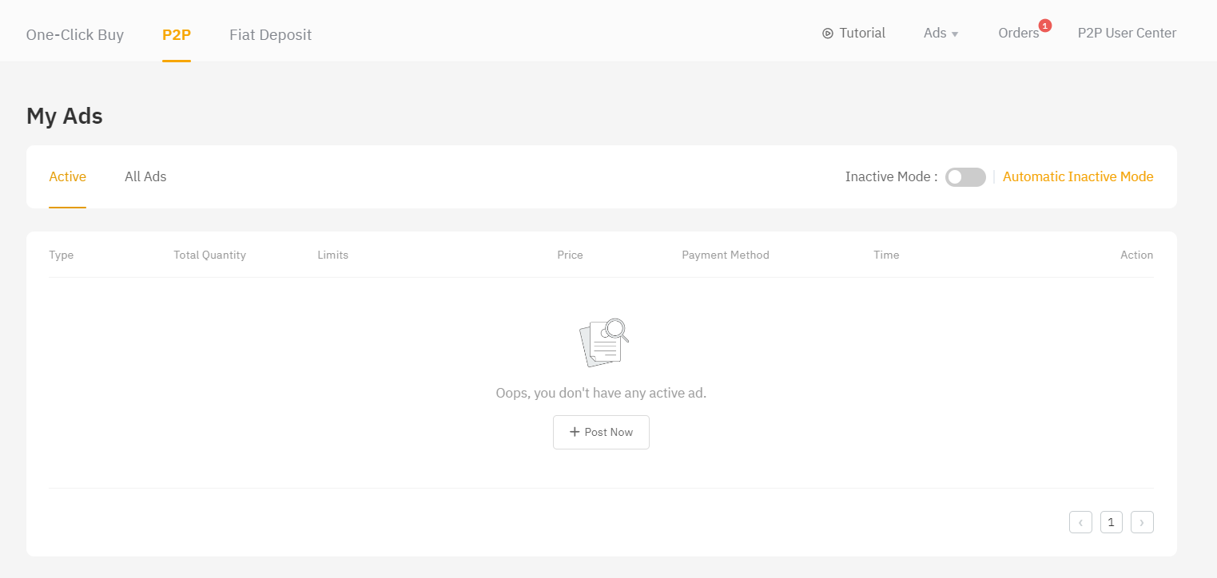Image resolution: width=1217 pixels, height=578 pixels.
Task: Open Automatic Inactive Mode settings link
Action: click(x=1077, y=176)
